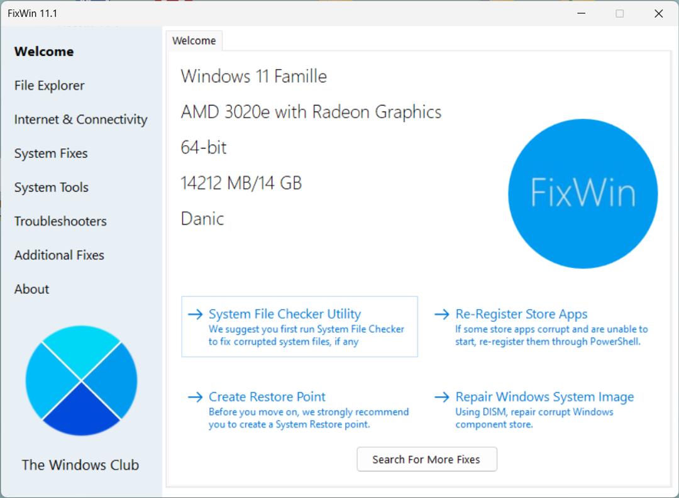The image size is (679, 498).
Task: Click the arrow icon beside Re-Register Store Apps
Action: click(x=441, y=314)
